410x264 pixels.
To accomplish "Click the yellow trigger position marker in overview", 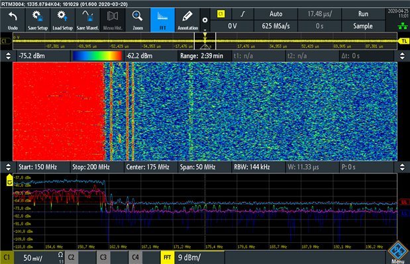I will point(205,35).
